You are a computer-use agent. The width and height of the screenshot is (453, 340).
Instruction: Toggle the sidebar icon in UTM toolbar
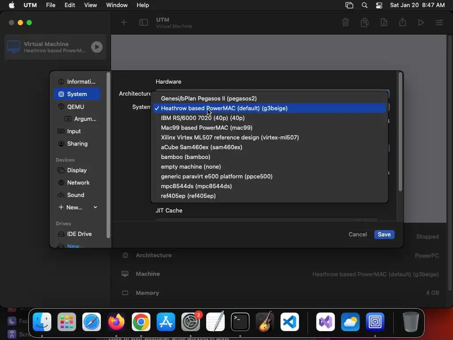144,23
